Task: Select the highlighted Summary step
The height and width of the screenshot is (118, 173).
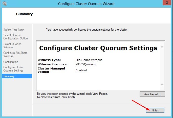Action: click(x=17, y=76)
